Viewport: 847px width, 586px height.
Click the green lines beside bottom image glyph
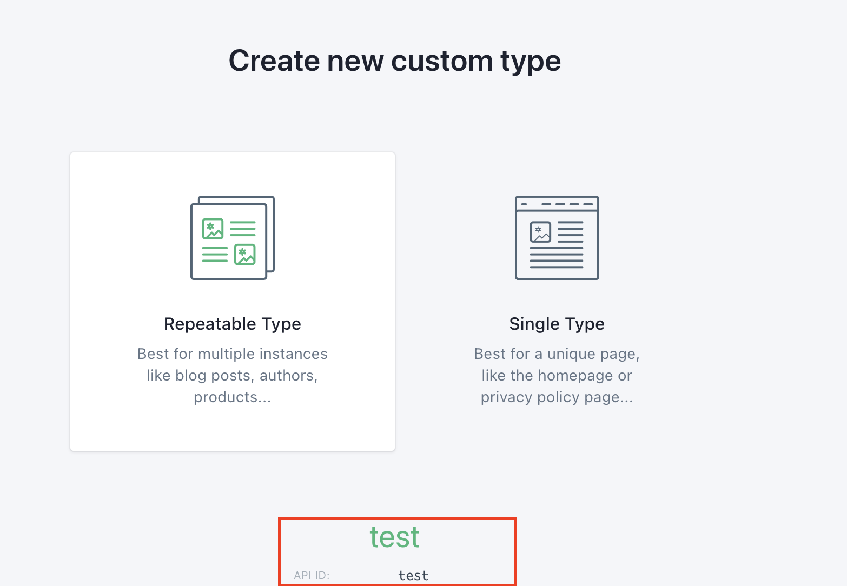click(x=215, y=254)
